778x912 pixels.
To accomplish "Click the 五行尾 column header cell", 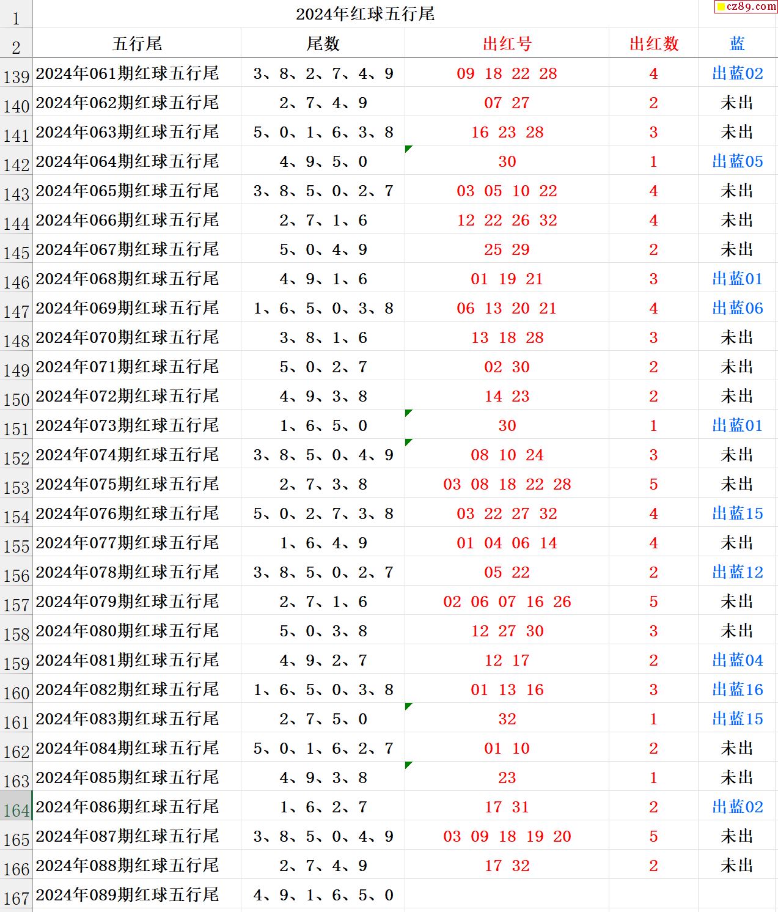I will click(x=137, y=43).
